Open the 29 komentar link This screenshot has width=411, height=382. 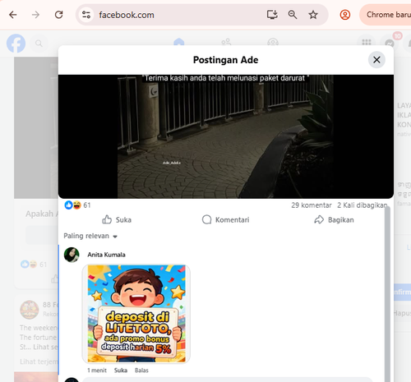pyautogui.click(x=312, y=205)
